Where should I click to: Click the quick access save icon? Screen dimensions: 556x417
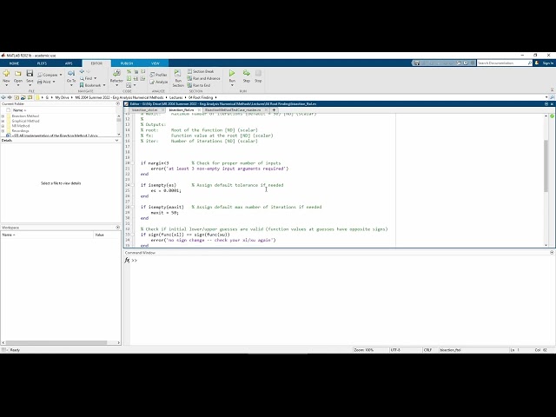(x=417, y=63)
